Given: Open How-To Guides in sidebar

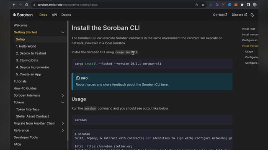Looking at the screenshot, I should point(25,88).
